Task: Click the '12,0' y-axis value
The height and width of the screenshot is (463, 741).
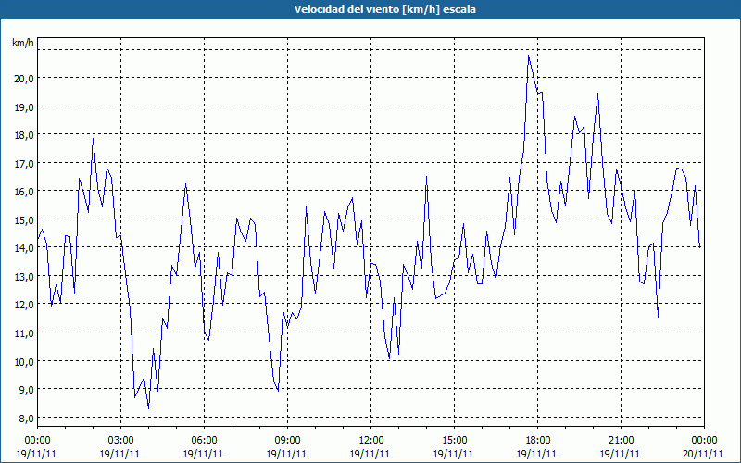Action: click(x=24, y=305)
